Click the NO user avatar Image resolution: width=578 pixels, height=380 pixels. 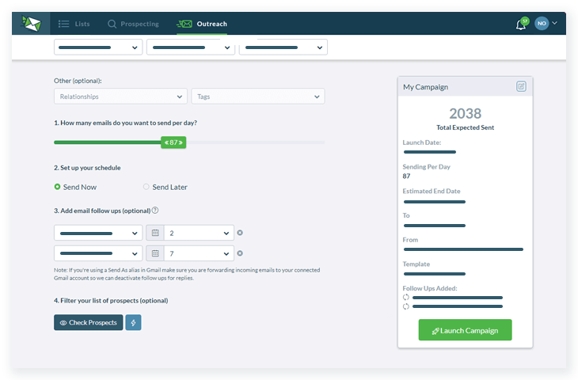pos(542,23)
